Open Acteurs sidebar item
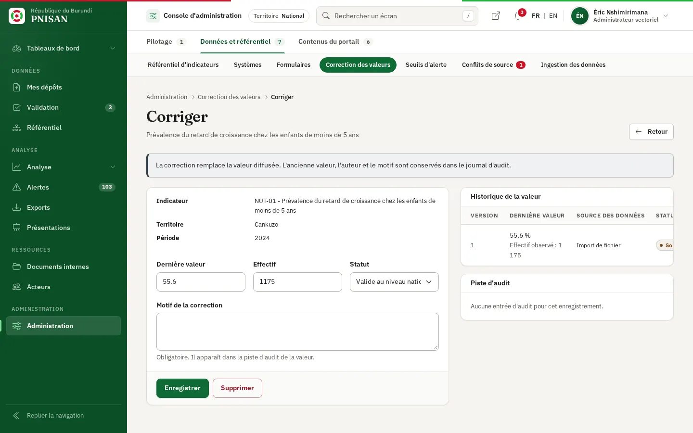Viewport: 693px width, 433px height. pyautogui.click(x=64, y=287)
